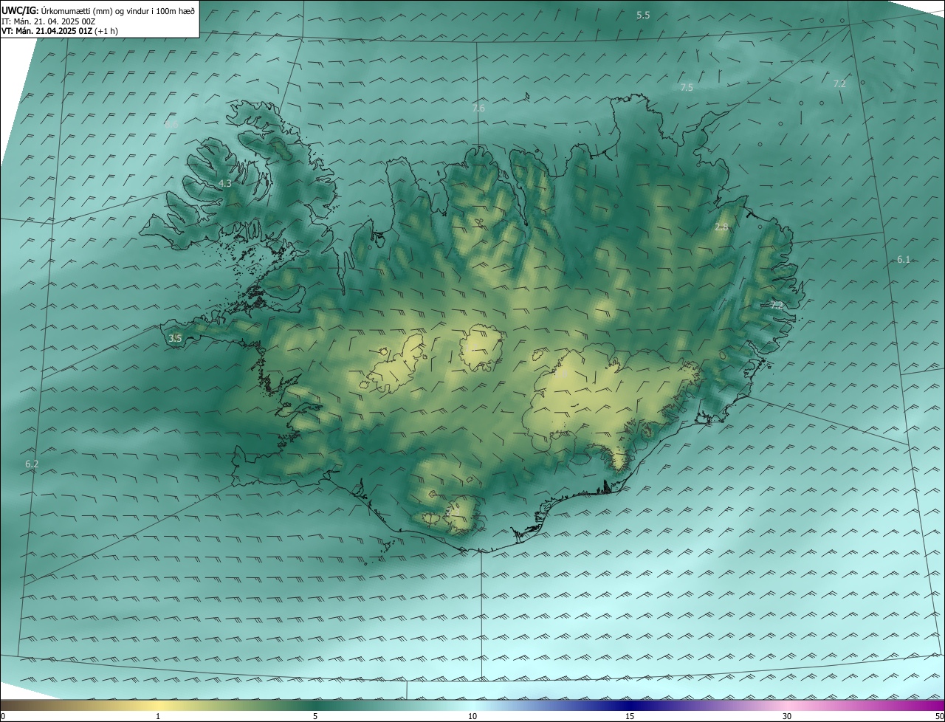The width and height of the screenshot is (945, 722).
Task: Click the colorbar tick label 1
Action: (158, 717)
